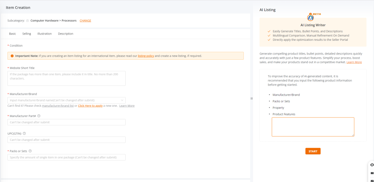Go to the Description tab
The width and height of the screenshot is (374, 182).
pyautogui.click(x=65, y=34)
